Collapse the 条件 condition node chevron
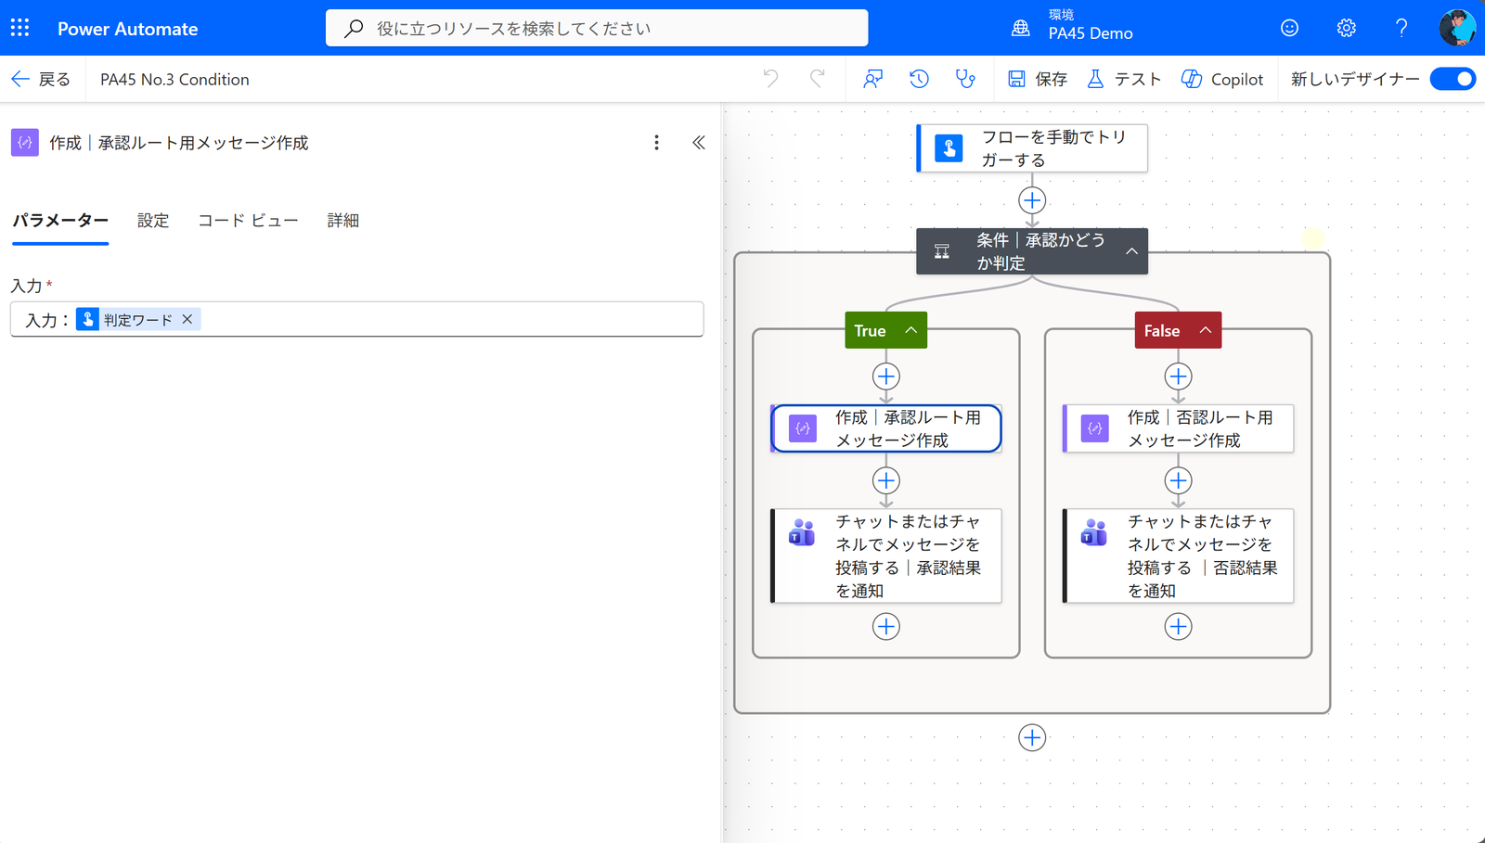The width and height of the screenshot is (1485, 843). pyautogui.click(x=1131, y=251)
